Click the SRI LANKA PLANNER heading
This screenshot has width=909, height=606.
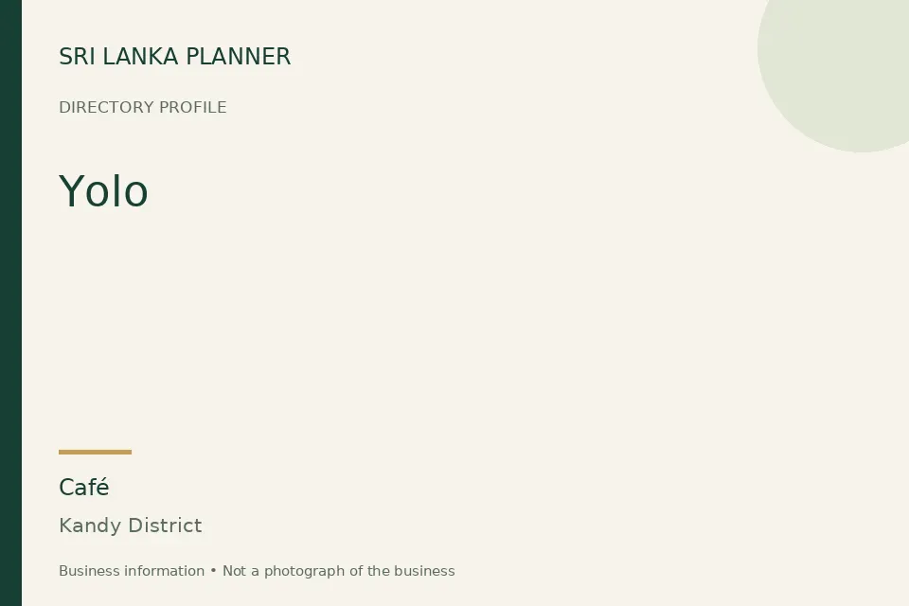[x=174, y=57]
